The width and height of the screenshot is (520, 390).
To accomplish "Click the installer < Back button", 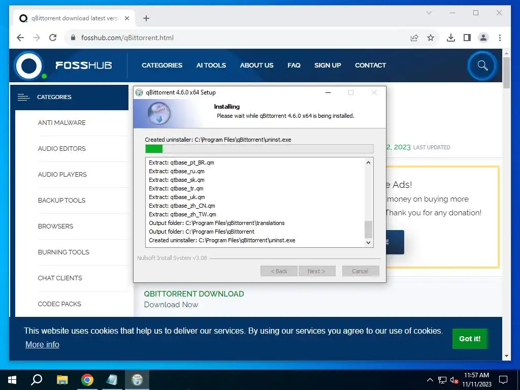I will tap(279, 271).
